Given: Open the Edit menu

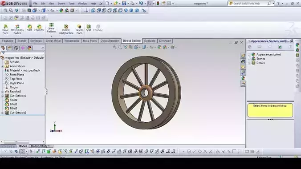Looking at the screenshot, I should point(43,4).
